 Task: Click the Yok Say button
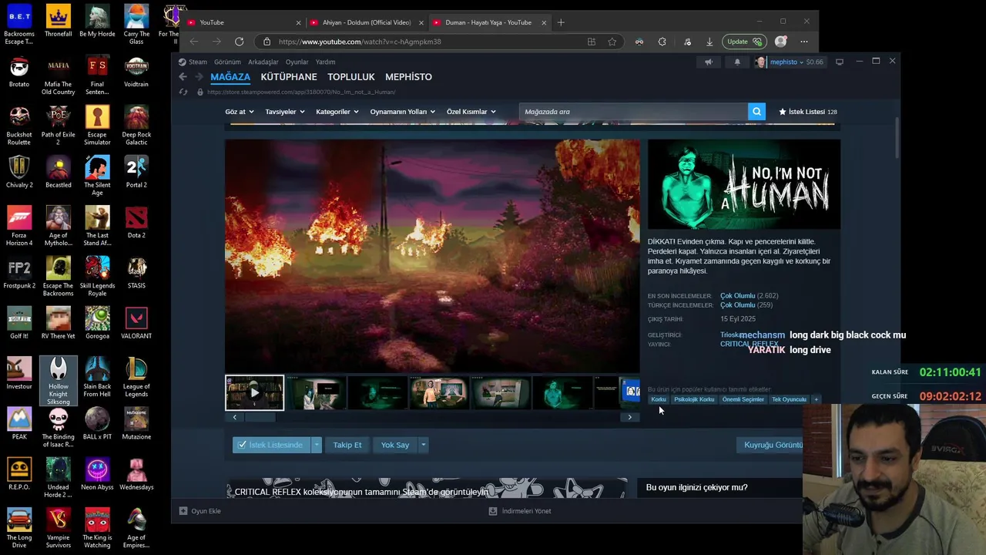point(395,445)
